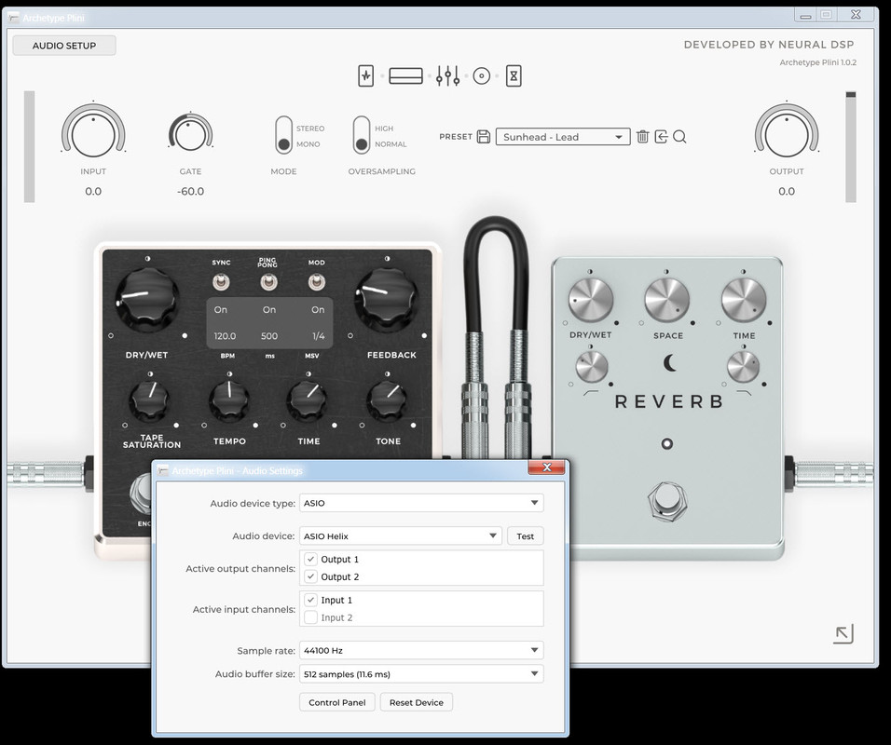Toggle the STEREO/MONO mode switch
This screenshot has height=745, width=891.
(x=283, y=135)
